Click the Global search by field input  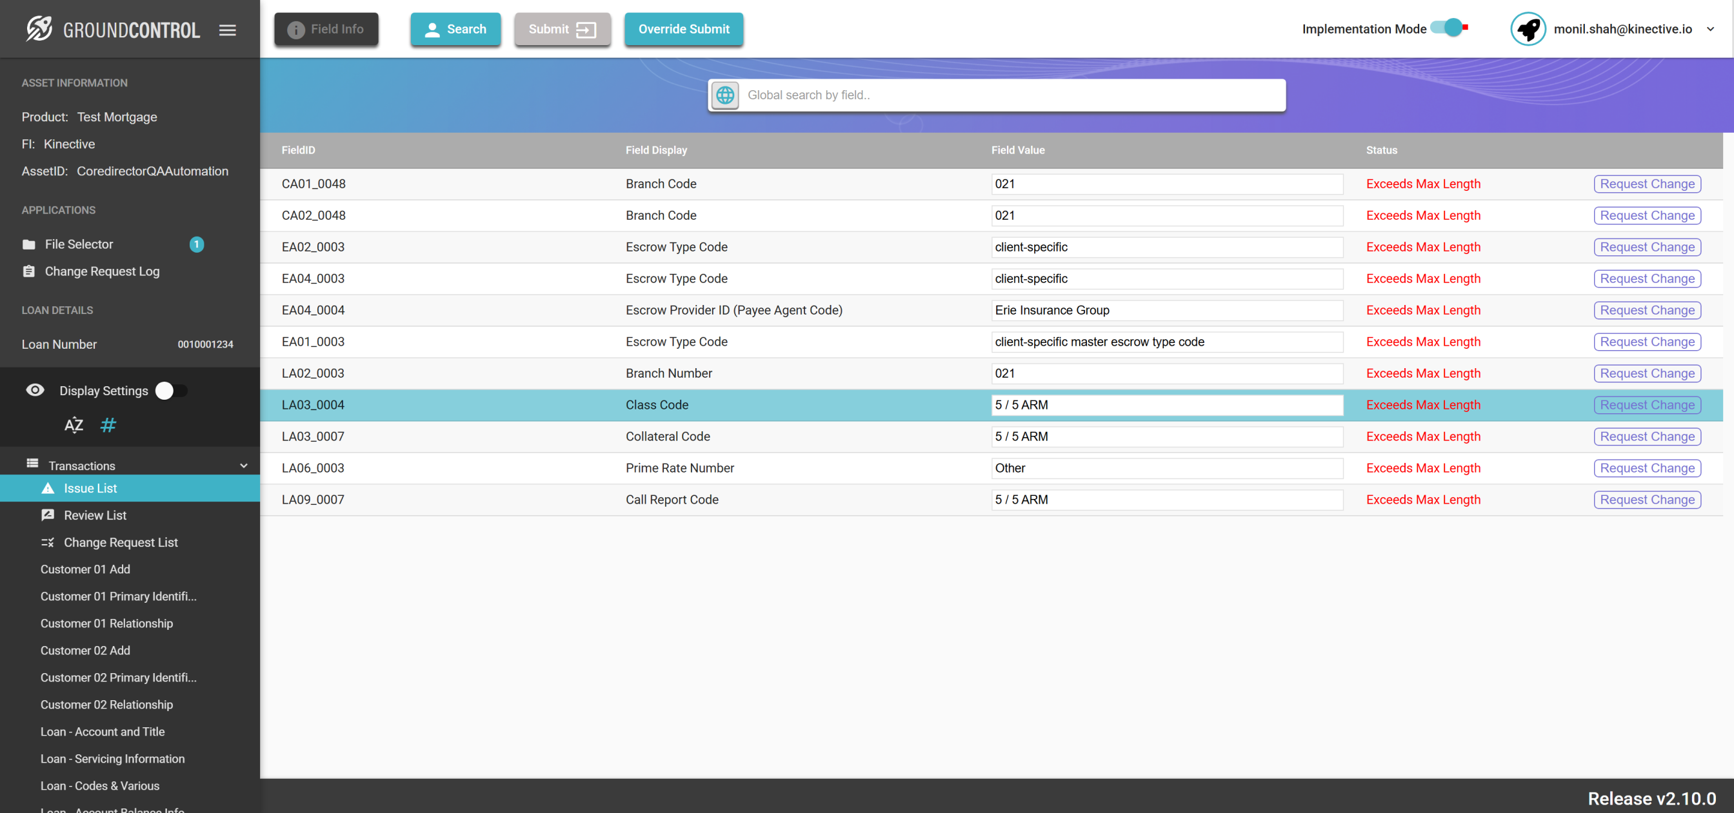tap(1010, 95)
